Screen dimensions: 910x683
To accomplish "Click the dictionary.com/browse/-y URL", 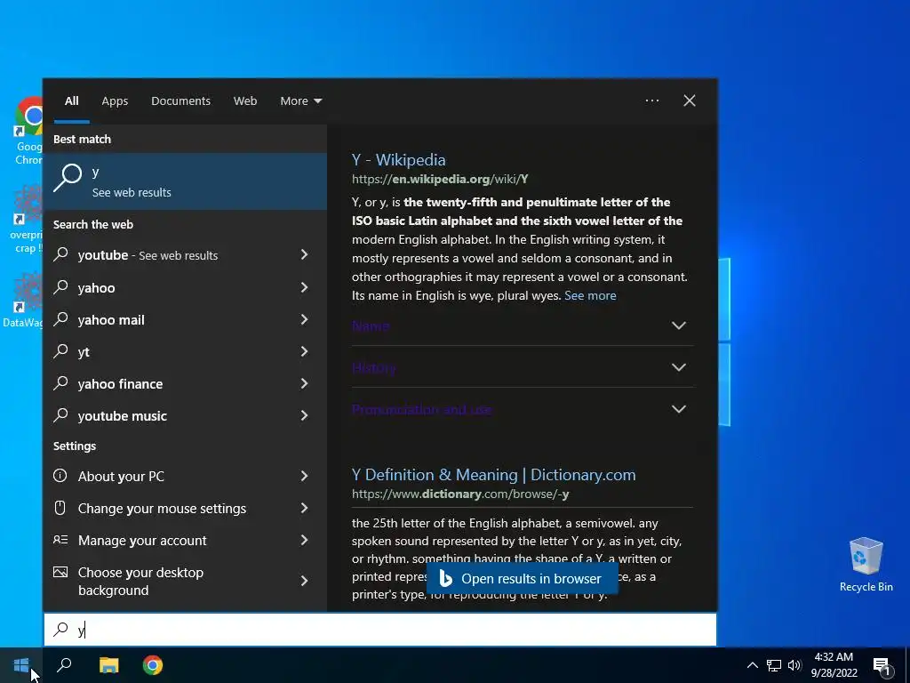I will coord(460,494).
